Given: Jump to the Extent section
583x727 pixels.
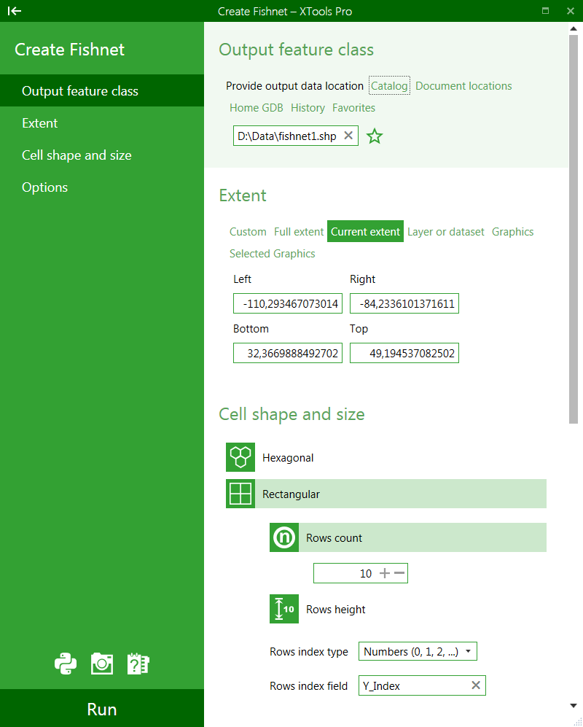Looking at the screenshot, I should (102, 123).
